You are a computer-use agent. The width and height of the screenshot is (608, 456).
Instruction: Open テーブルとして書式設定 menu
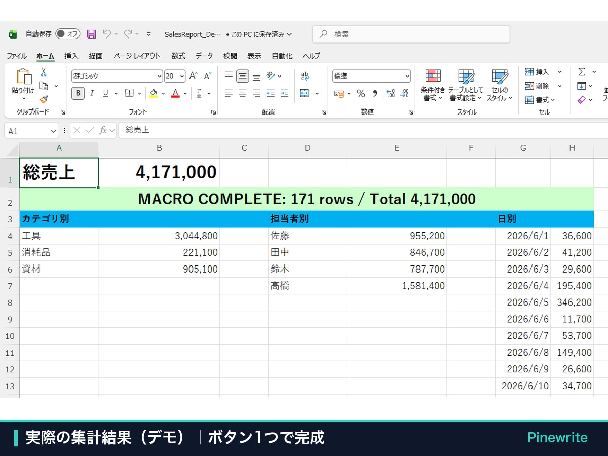(466, 85)
